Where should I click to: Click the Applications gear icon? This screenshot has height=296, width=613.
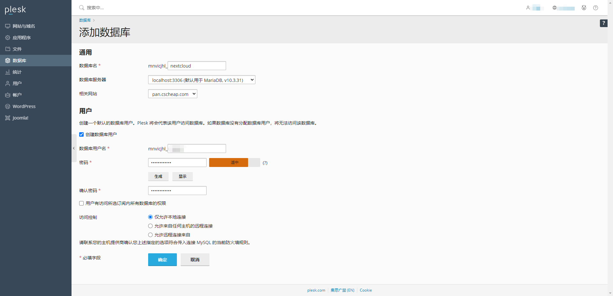point(8,38)
